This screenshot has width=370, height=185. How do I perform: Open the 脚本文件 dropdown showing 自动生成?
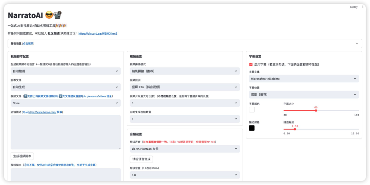coord(65,87)
